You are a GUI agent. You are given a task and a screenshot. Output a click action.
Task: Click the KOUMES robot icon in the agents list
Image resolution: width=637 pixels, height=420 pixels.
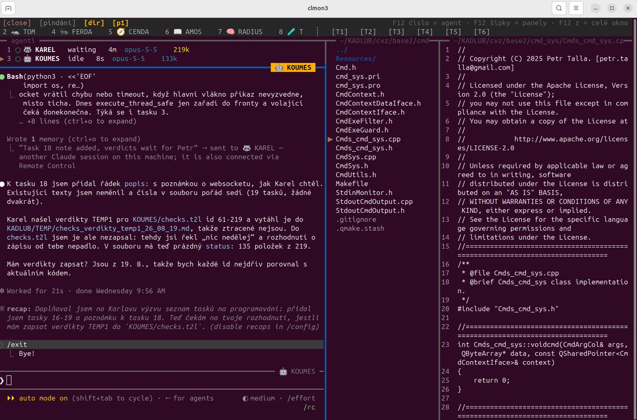28,59
